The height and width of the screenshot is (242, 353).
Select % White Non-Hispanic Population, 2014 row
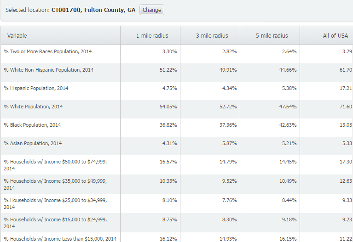tap(48, 70)
